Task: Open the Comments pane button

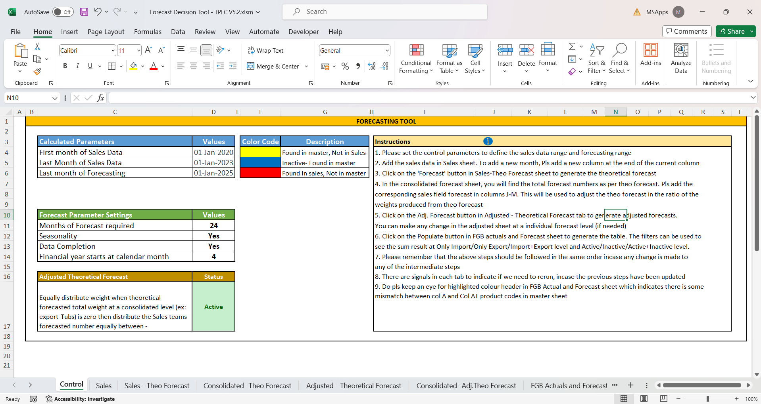Action: pyautogui.click(x=686, y=31)
